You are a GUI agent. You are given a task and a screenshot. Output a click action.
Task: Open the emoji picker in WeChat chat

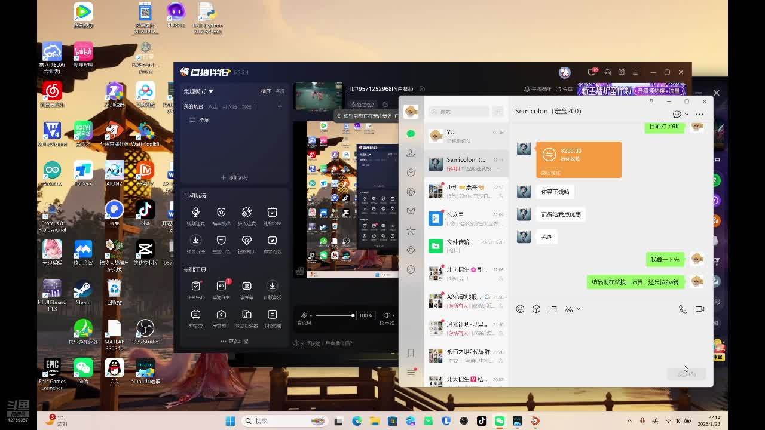pyautogui.click(x=520, y=309)
